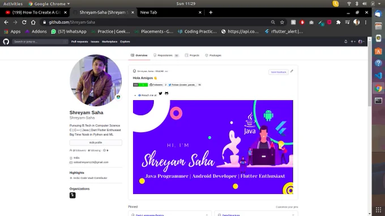Screen dimensions: 385x216
Task: Open Chrome's three-dot menu
Action: click(366, 22)
